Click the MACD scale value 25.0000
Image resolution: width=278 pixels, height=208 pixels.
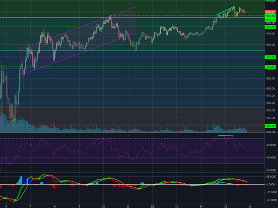tap(271, 177)
